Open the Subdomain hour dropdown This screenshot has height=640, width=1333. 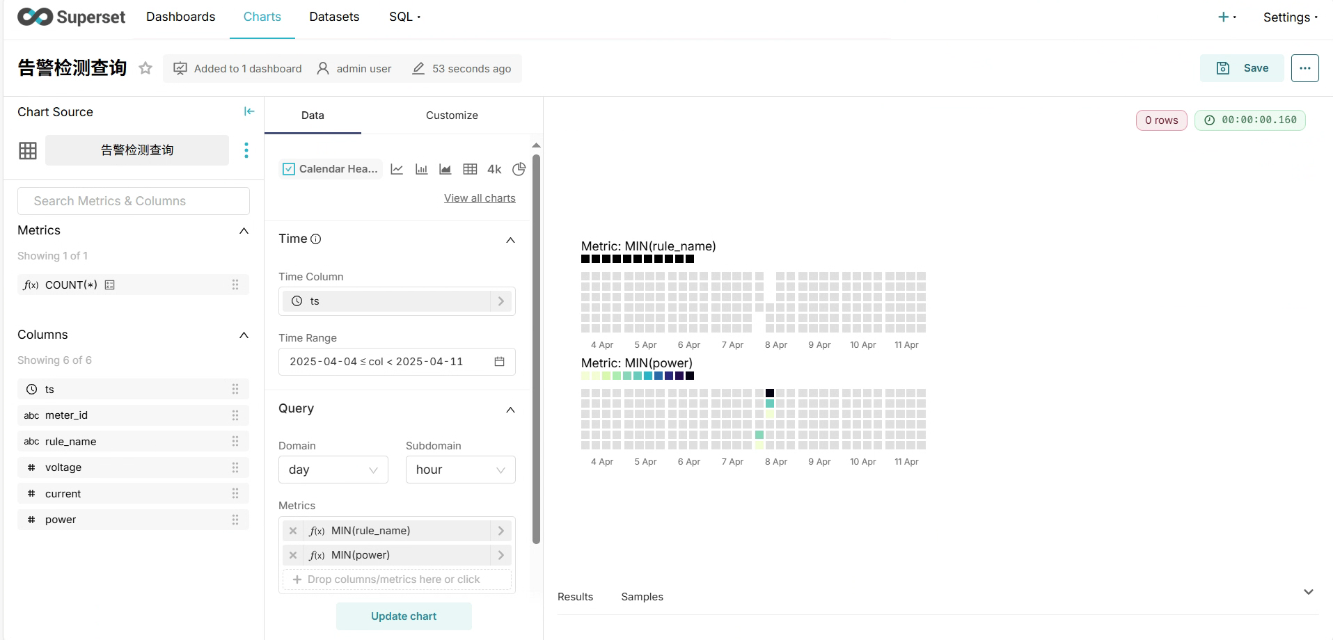pyautogui.click(x=460, y=470)
